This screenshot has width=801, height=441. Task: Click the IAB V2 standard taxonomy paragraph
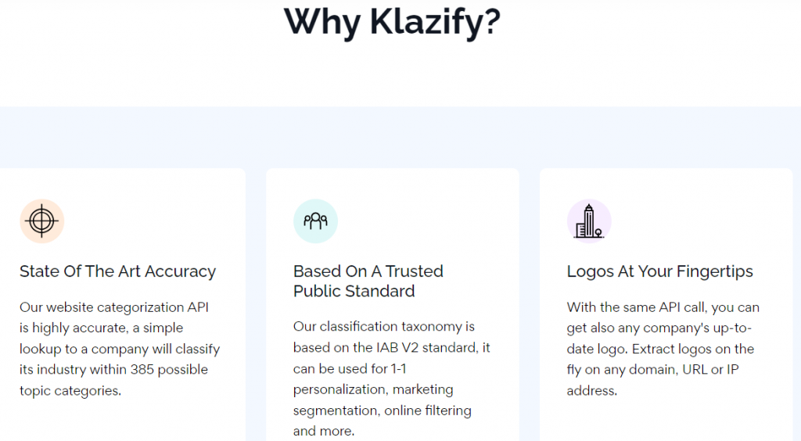(391, 378)
